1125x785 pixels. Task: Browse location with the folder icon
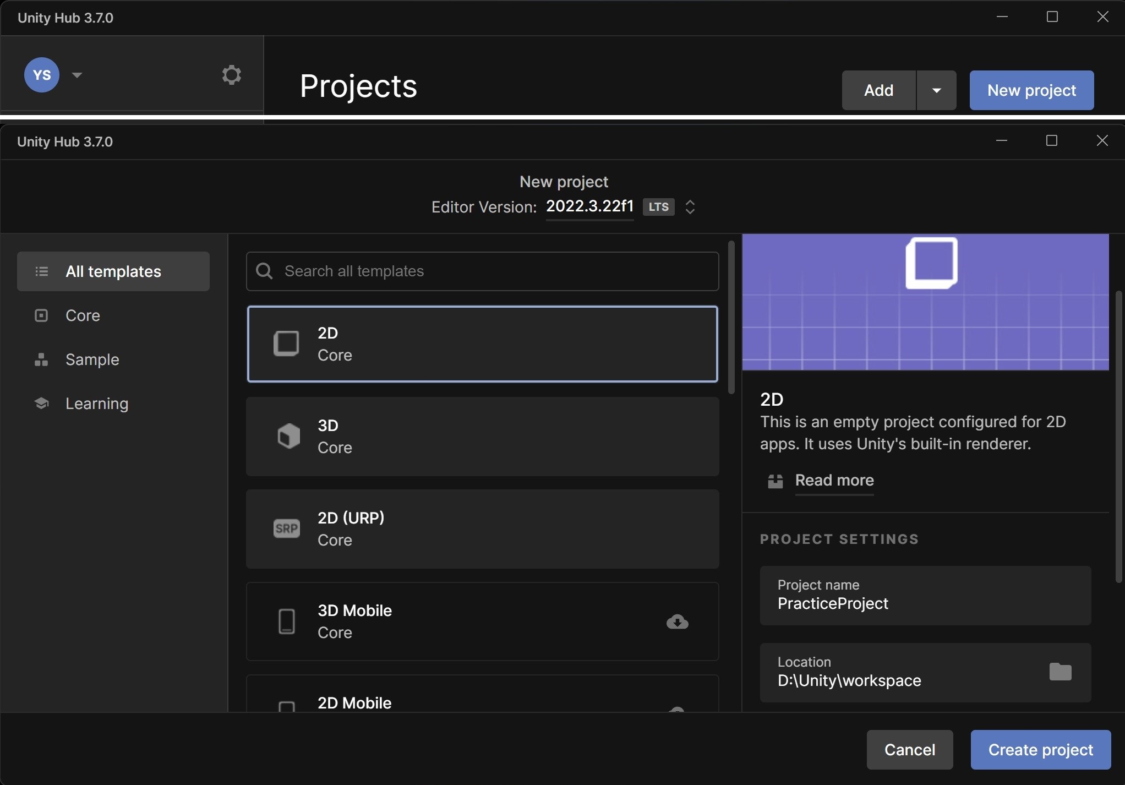[1060, 672]
